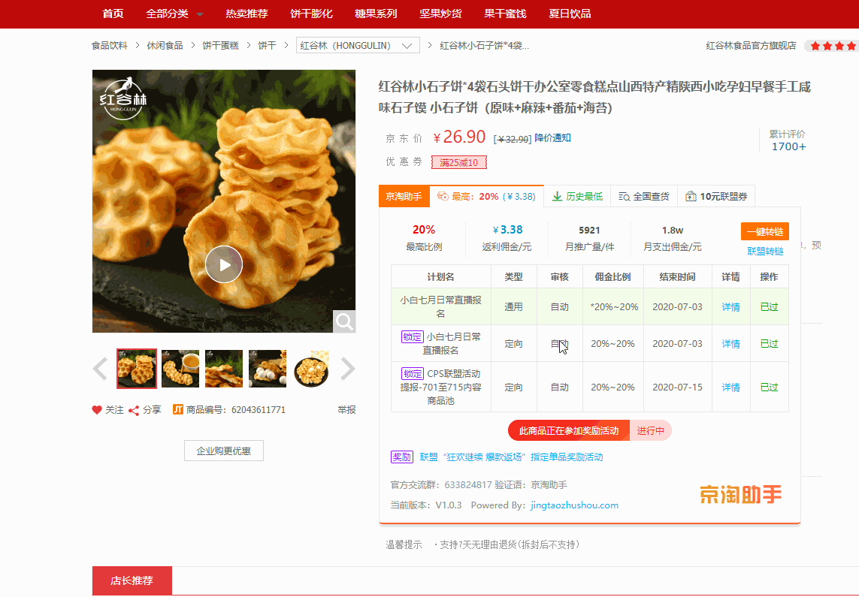Click the 小白七月日常直播报名 通用 plan name
This screenshot has width=859, height=597.
tap(441, 307)
